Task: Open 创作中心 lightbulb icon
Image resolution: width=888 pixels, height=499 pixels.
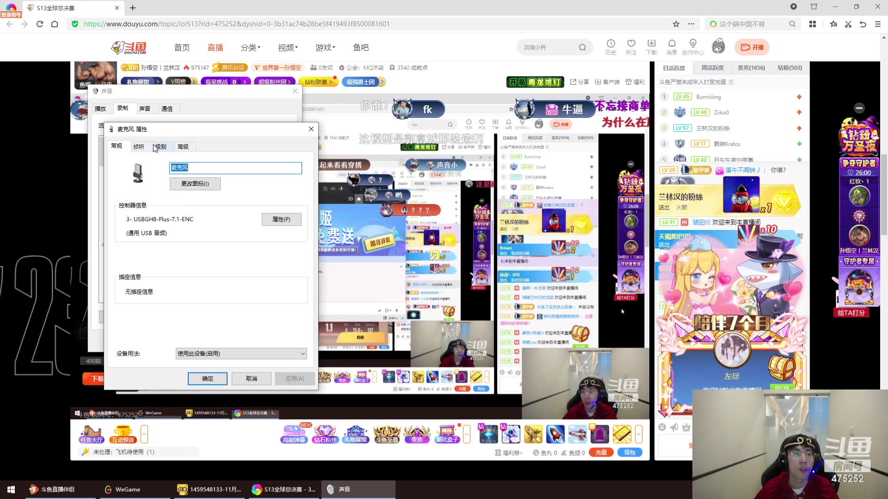Action: (693, 47)
